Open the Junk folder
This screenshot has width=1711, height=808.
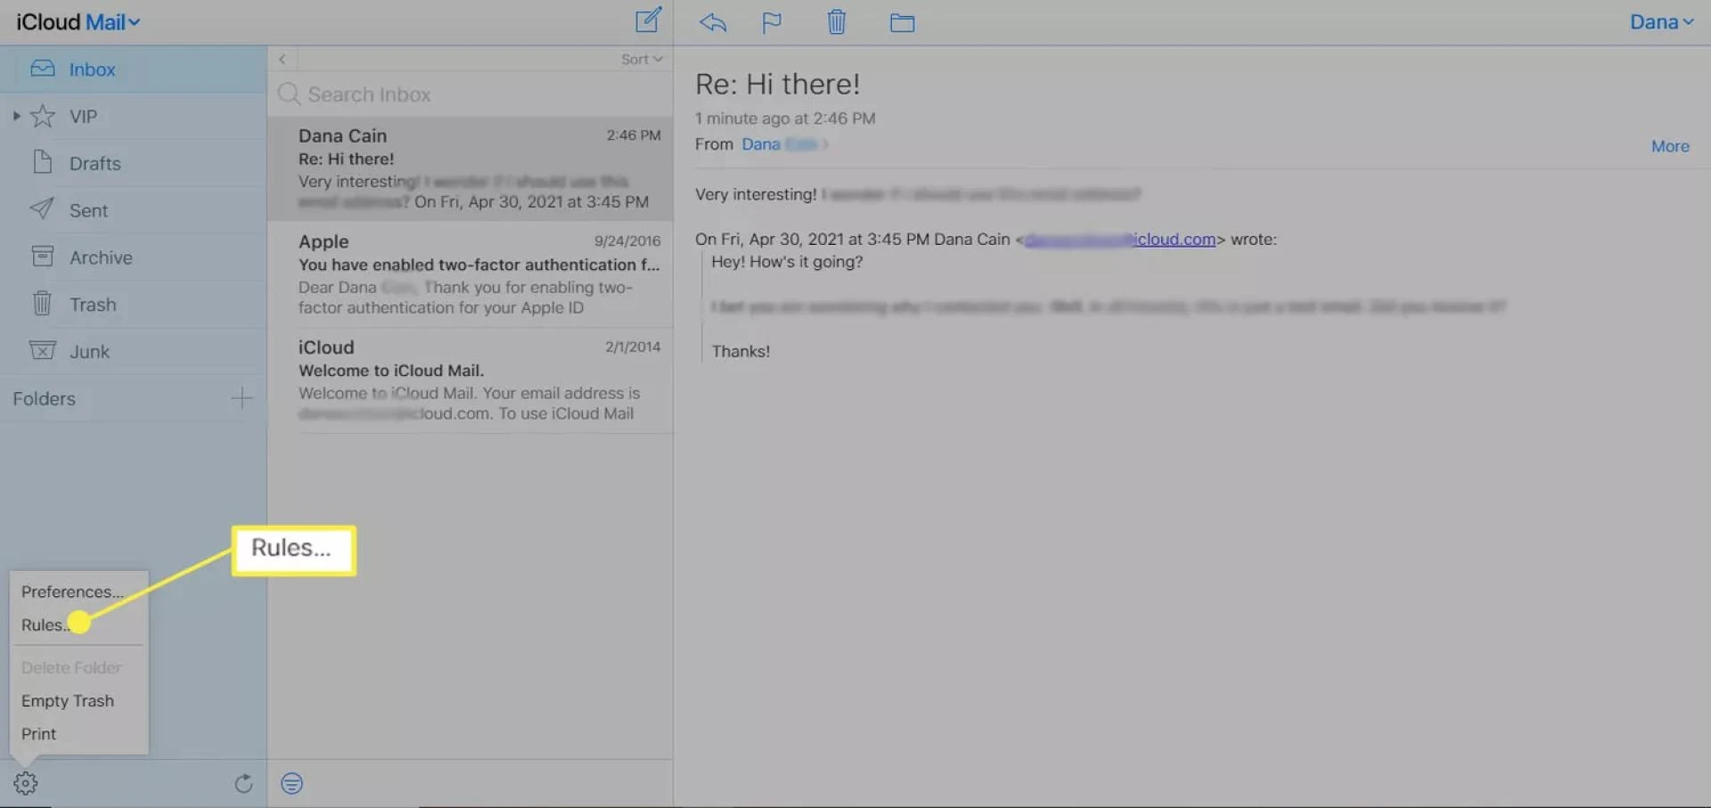pos(91,350)
